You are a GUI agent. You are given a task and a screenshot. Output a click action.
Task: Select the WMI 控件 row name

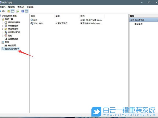coord(38,23)
